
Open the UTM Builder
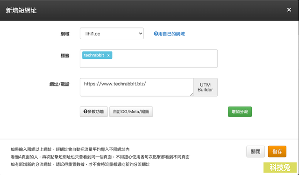coord(206,87)
